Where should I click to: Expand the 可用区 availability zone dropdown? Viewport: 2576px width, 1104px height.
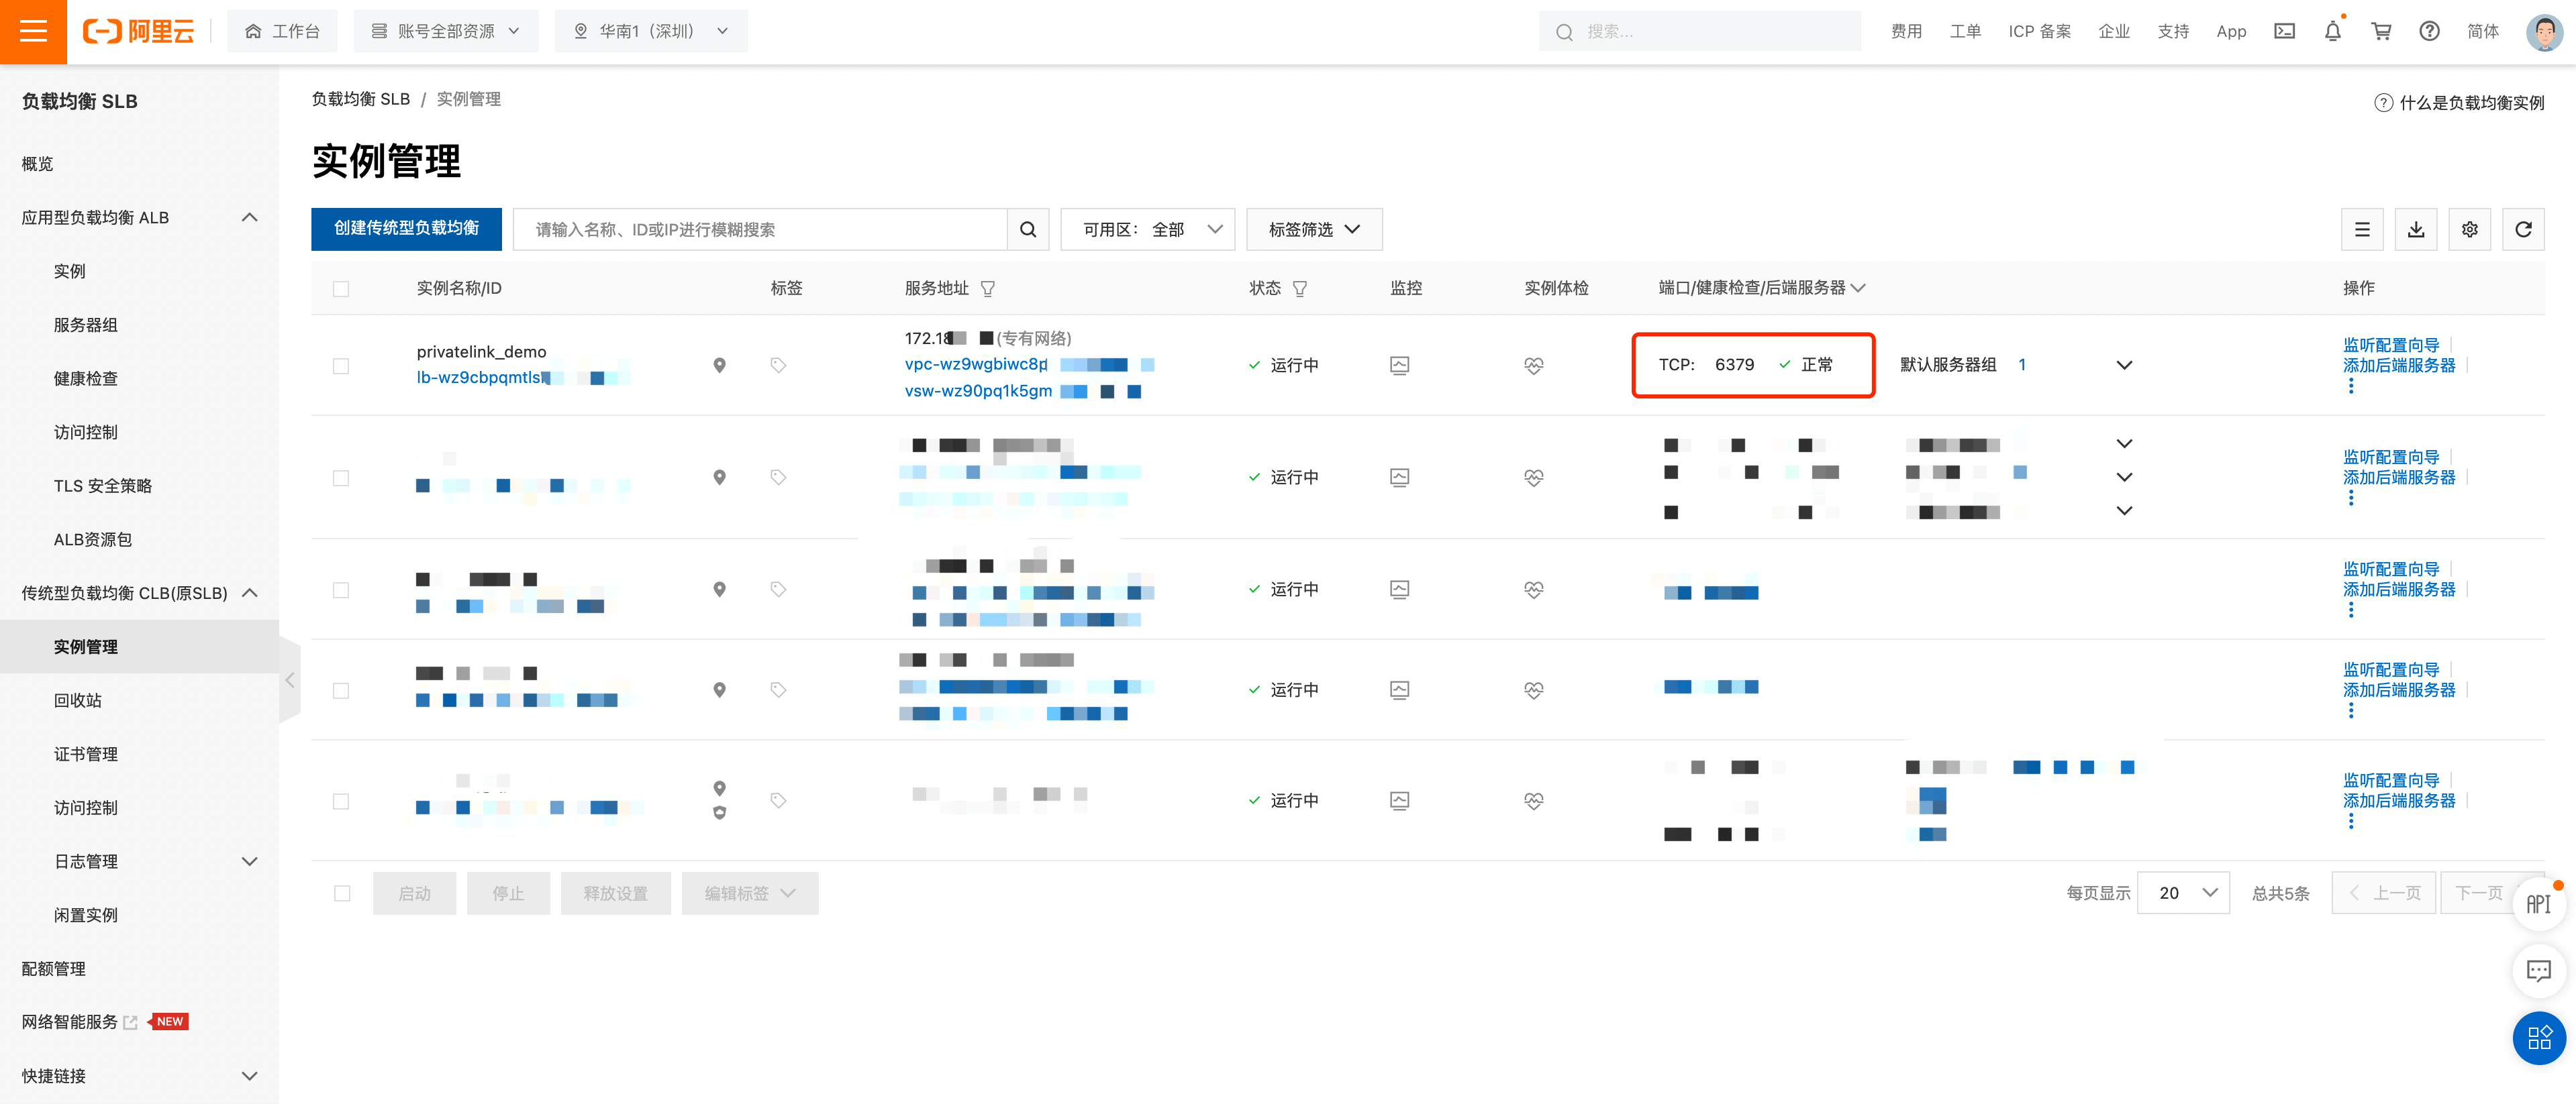tap(1147, 229)
